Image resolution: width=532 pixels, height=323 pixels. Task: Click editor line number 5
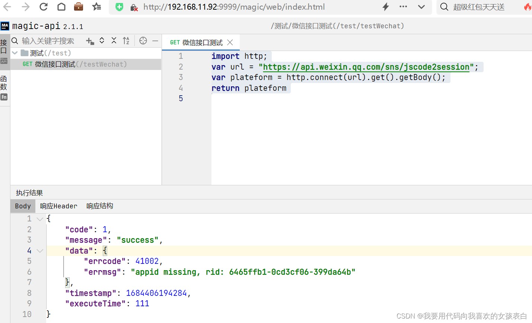pos(181,99)
